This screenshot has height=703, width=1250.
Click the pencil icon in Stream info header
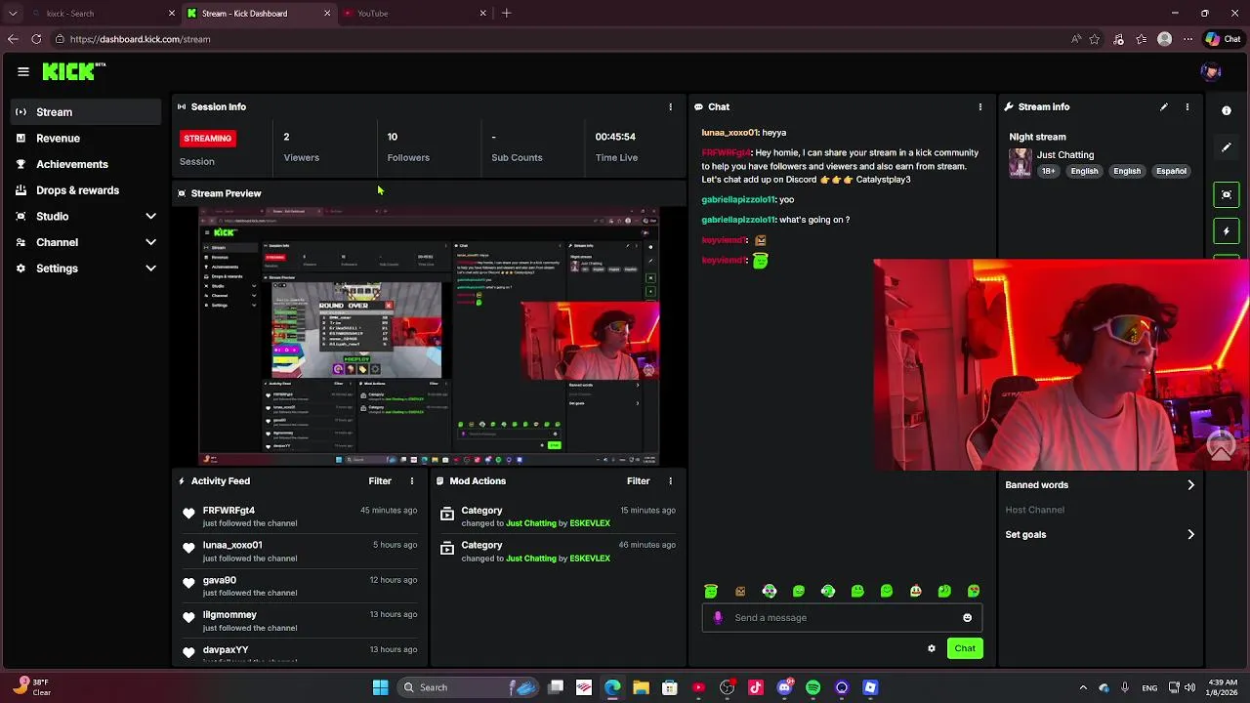pyautogui.click(x=1163, y=106)
